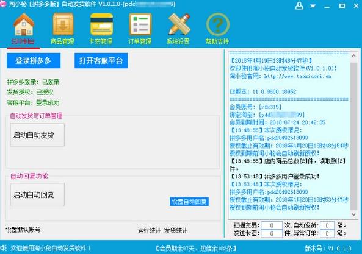Open 系统设置 pencil and ruler icon
Image resolution: width=362 pixels, height=254 pixels.
179,24
